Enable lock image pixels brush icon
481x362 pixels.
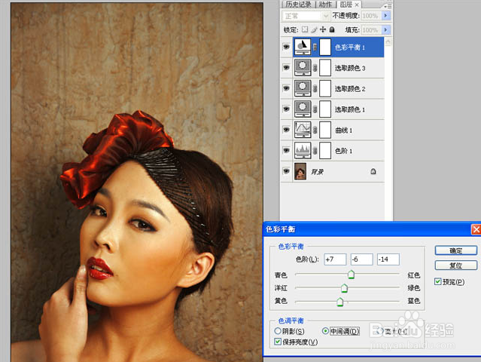(x=314, y=29)
